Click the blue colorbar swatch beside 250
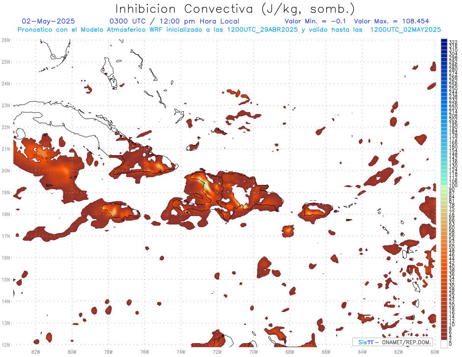Screen dimensions: 462x357 pyautogui.click(x=444, y=91)
